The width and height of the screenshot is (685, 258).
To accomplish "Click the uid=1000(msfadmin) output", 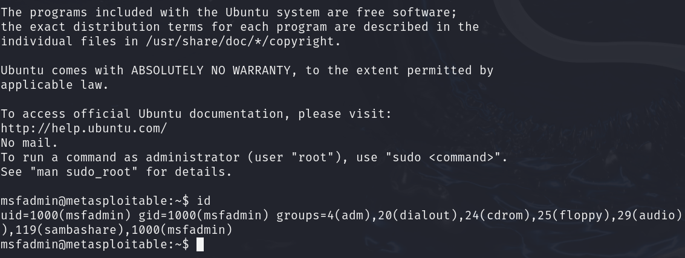I will click(x=65, y=215).
